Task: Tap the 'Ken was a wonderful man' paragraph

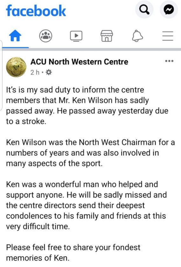Action: (86, 205)
